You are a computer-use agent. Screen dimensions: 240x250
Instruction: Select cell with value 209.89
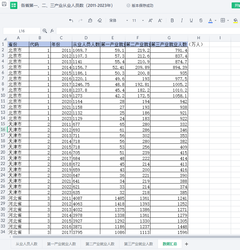point(138,67)
